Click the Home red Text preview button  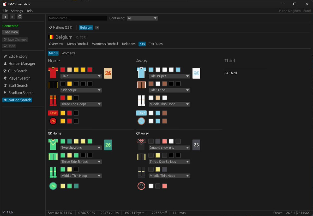(53, 113)
